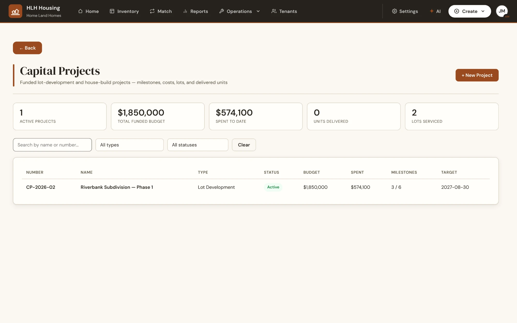
Task: Click the Tenants people icon
Action: click(x=274, y=11)
